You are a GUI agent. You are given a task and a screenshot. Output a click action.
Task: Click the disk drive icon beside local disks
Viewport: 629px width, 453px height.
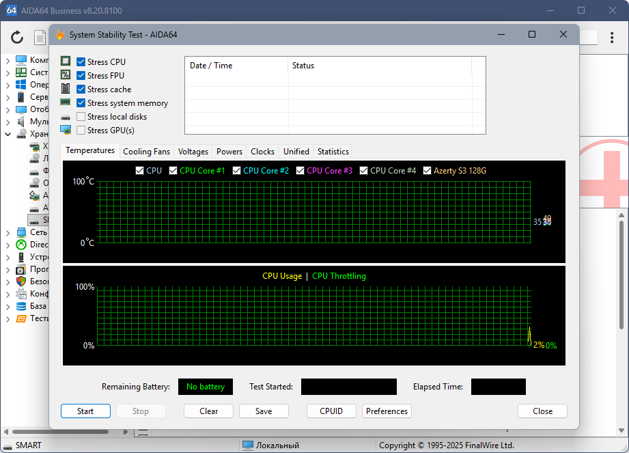[66, 117]
